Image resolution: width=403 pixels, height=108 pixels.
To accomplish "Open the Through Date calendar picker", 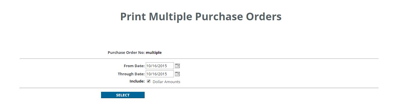I will click(x=177, y=74).
